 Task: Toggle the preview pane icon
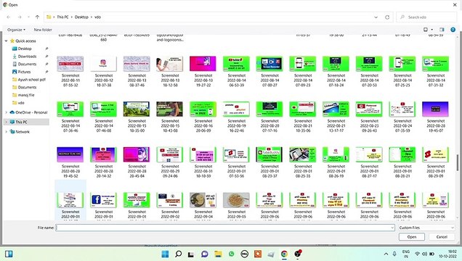click(442, 30)
